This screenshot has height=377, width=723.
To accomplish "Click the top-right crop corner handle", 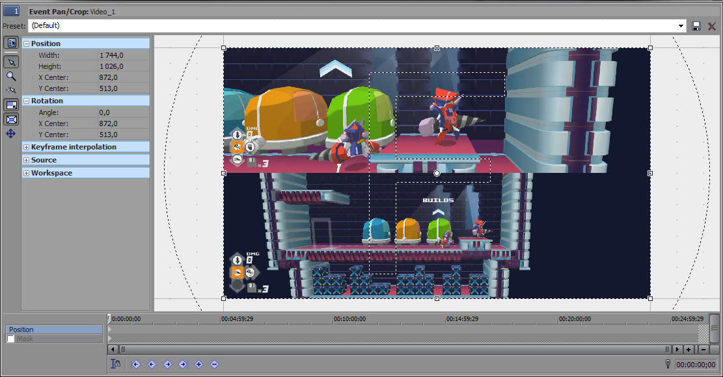I will (x=650, y=48).
